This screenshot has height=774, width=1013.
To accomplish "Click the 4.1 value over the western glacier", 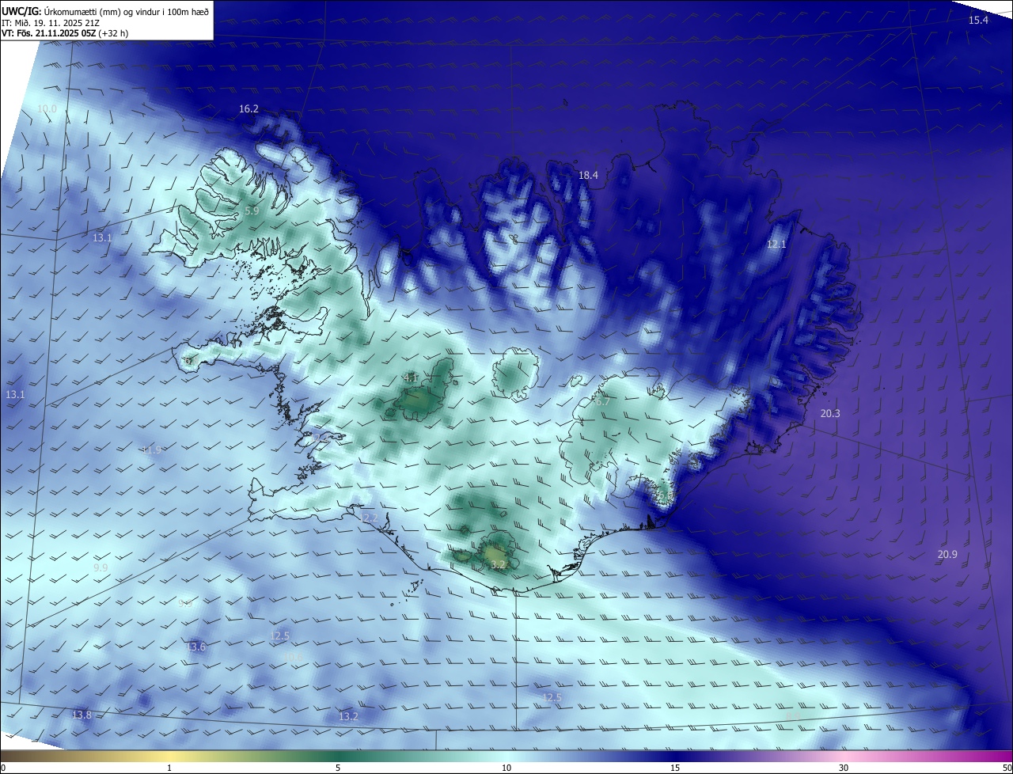I will pos(411,378).
